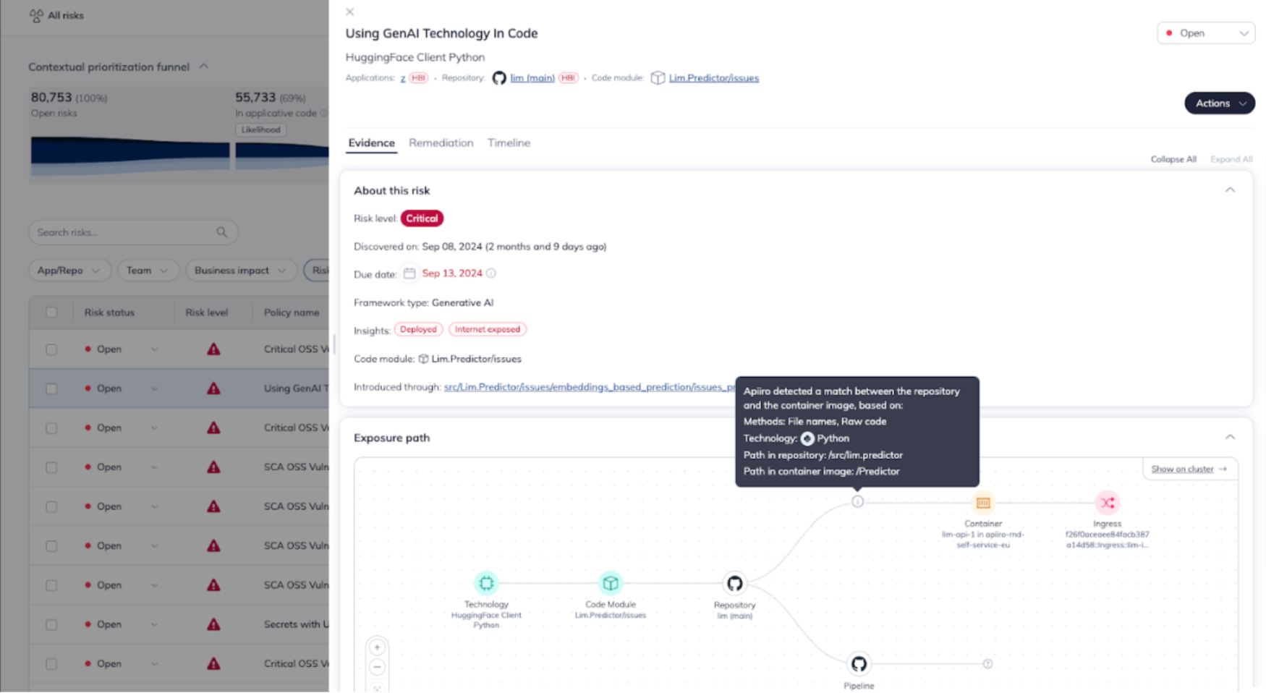Viewport: 1266px width, 693px height.
Task: Click the Code Module node icon
Action: 611,583
